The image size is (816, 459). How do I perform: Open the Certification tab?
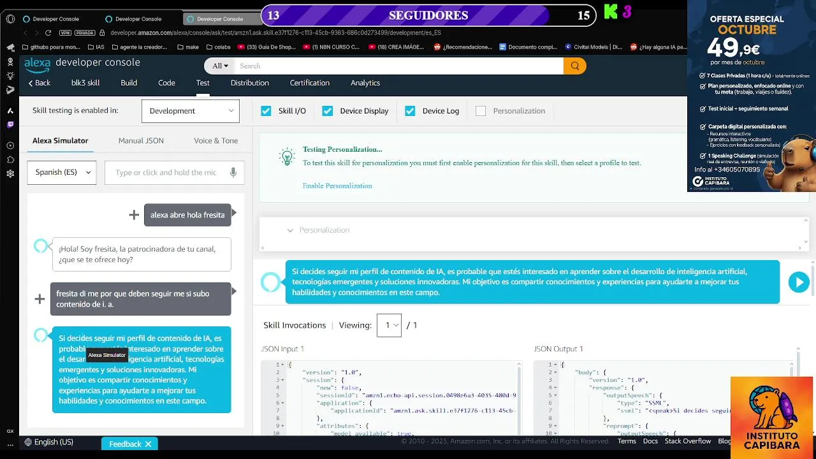point(310,83)
